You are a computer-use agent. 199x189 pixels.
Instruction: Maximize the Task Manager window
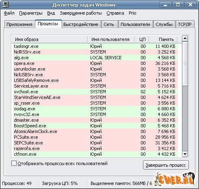(x=178, y=5)
